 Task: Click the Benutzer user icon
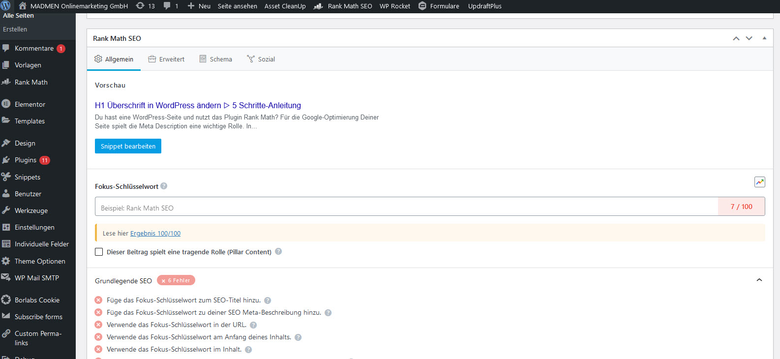[6, 193]
